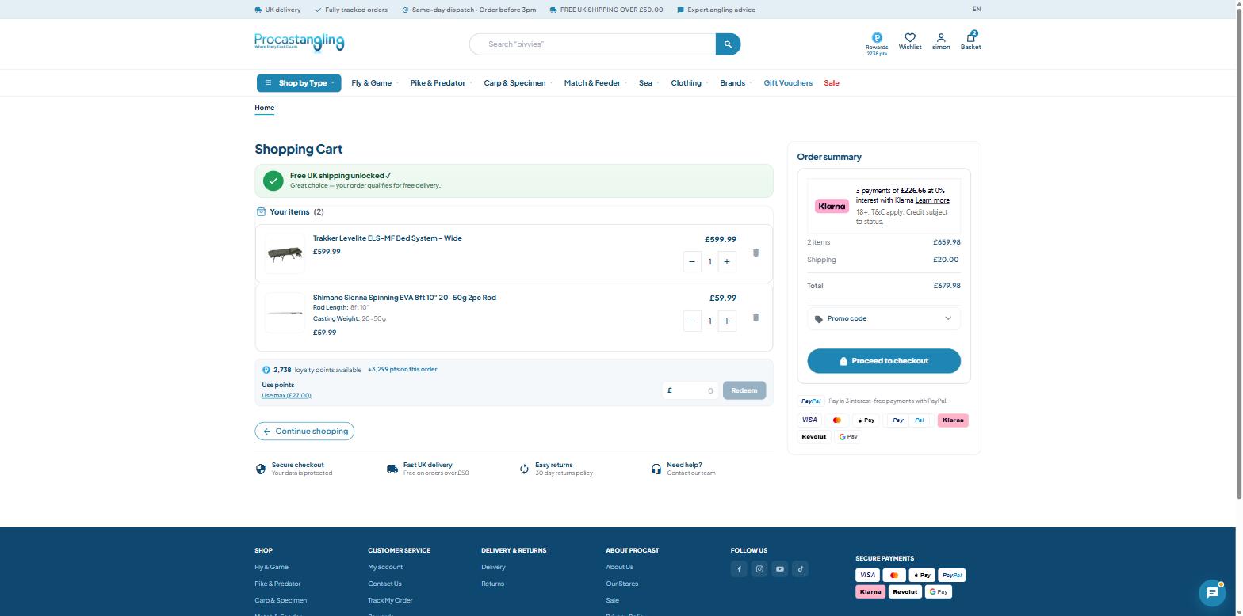Expand the Brands menu
The width and height of the screenshot is (1243, 616).
click(736, 83)
